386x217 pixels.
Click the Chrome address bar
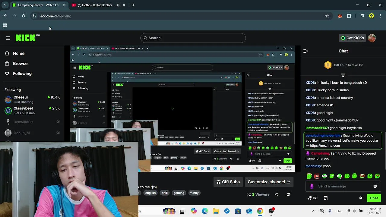coord(181,16)
